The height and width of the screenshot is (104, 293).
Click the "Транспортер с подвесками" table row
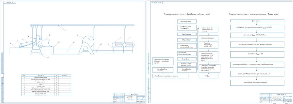(47, 81)
